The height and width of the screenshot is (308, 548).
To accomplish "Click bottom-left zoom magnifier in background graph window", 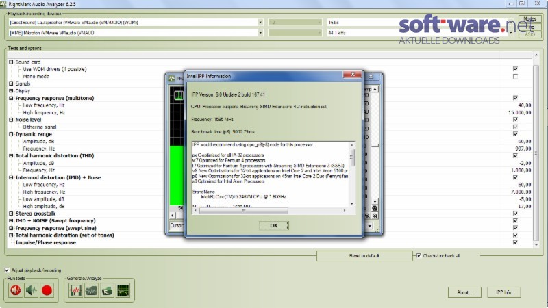I will (368, 216).
